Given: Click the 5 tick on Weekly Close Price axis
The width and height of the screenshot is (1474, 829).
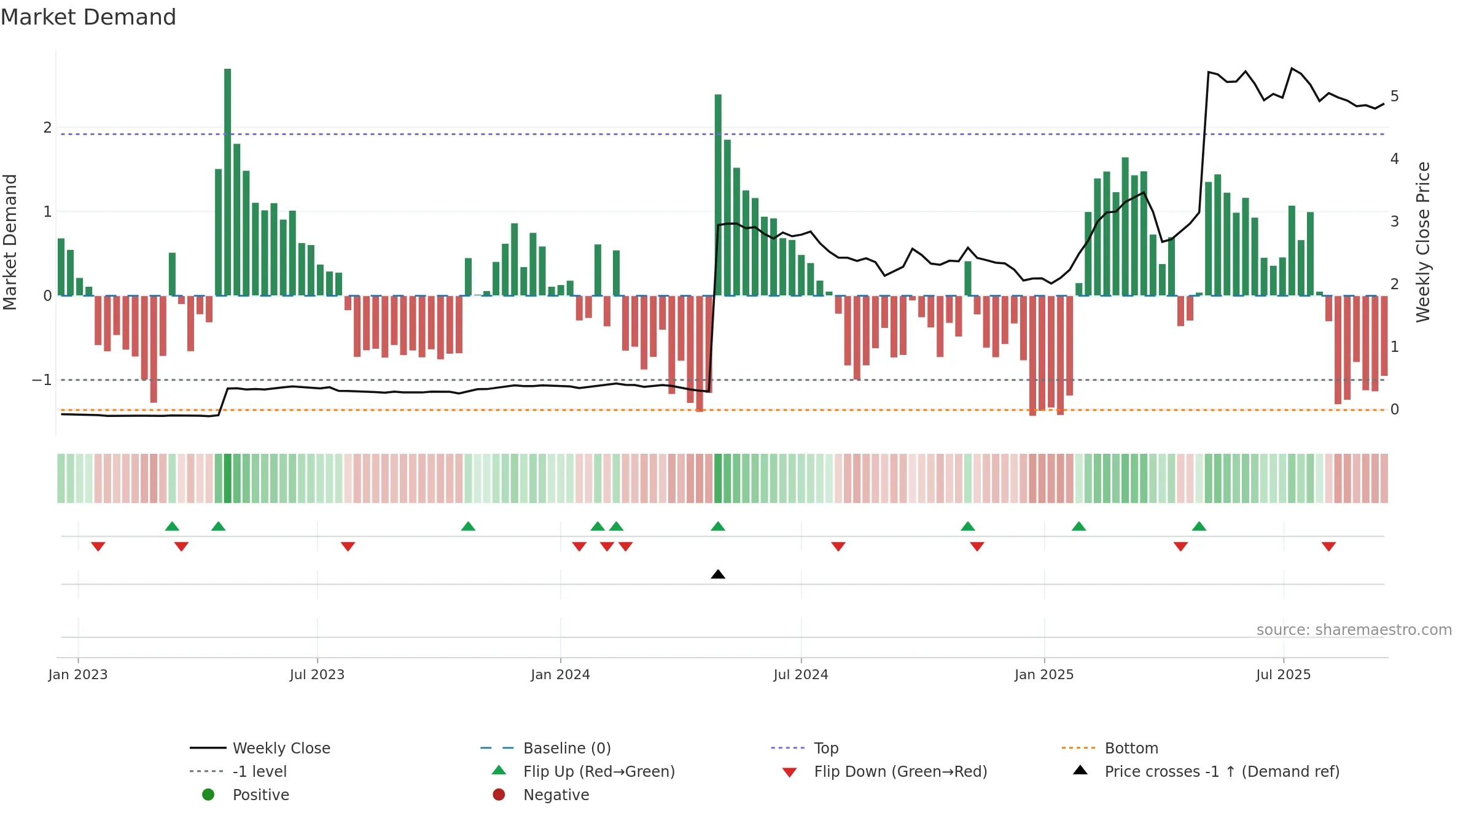Looking at the screenshot, I should pyautogui.click(x=1395, y=96).
